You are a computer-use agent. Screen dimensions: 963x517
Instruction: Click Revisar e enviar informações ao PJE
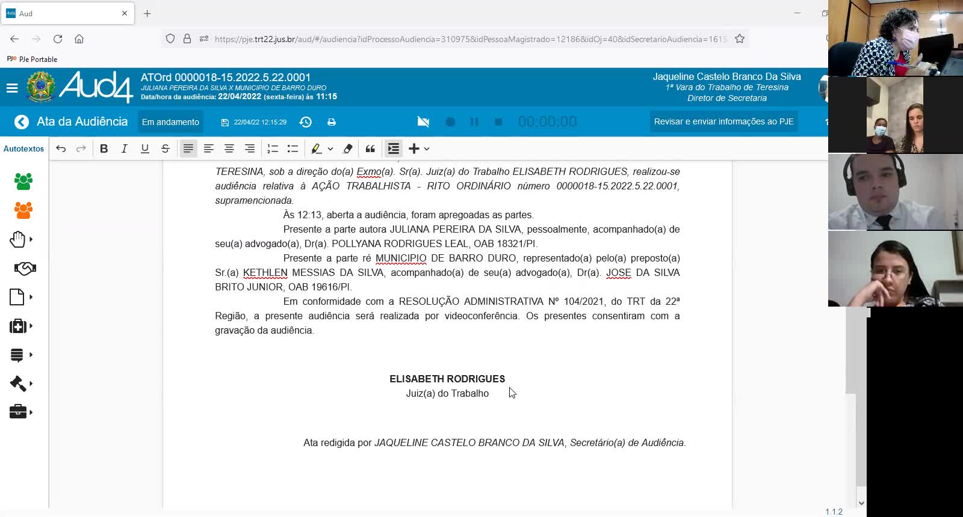(x=724, y=121)
